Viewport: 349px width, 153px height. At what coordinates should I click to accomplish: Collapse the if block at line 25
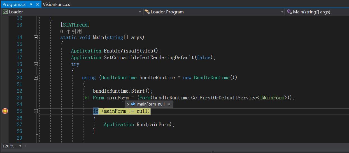pos(36,111)
